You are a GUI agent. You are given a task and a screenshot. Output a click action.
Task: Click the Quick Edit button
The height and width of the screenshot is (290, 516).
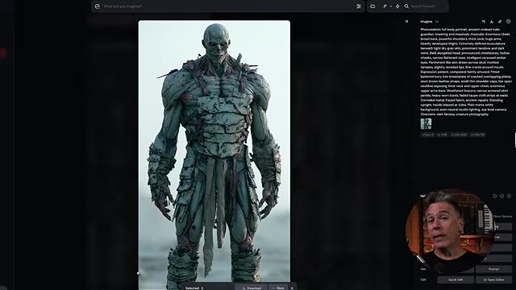[456, 280]
